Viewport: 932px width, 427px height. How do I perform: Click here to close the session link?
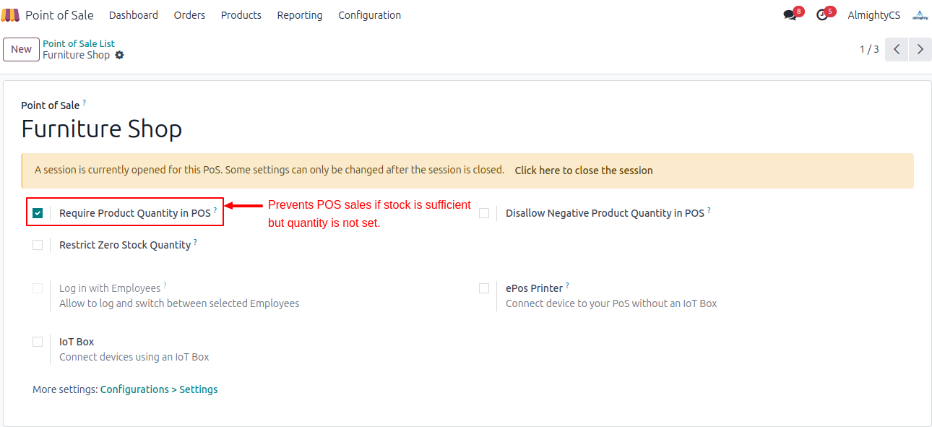(583, 171)
